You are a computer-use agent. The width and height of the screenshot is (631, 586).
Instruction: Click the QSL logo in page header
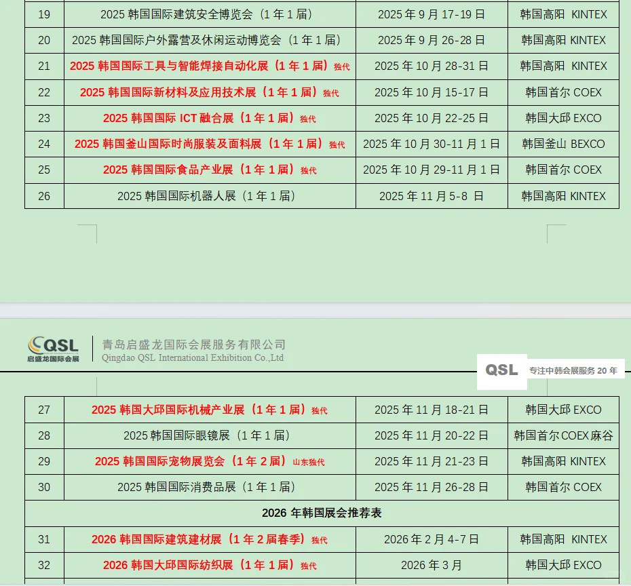[53, 349]
